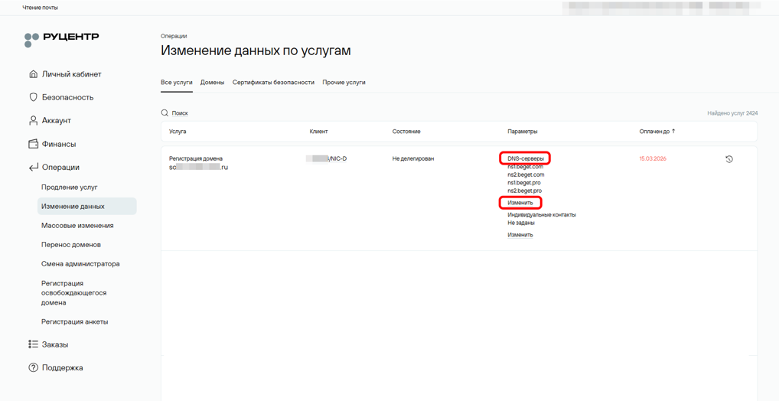Open Личный кабинет section
Screen dimensions: 779x401
tap(71, 74)
